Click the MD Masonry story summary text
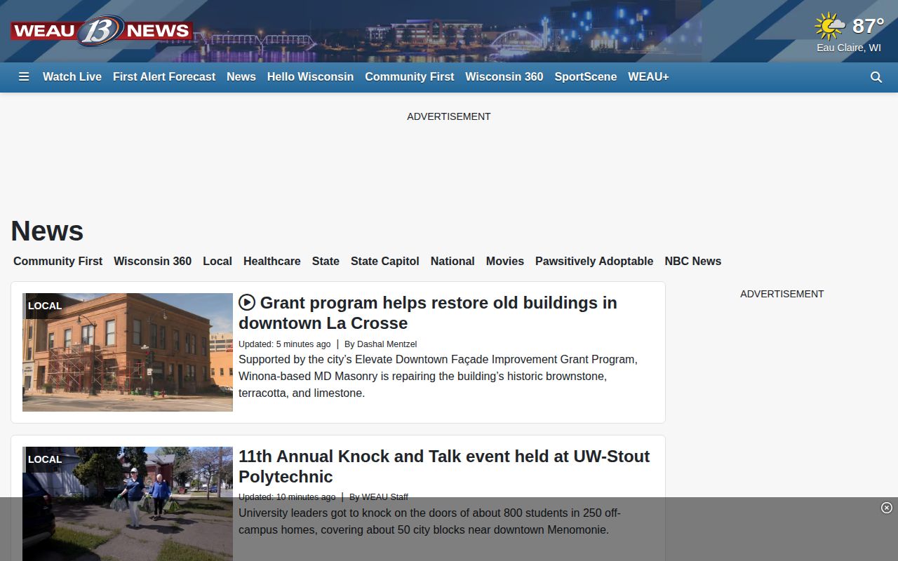This screenshot has height=561, width=898. [x=438, y=377]
